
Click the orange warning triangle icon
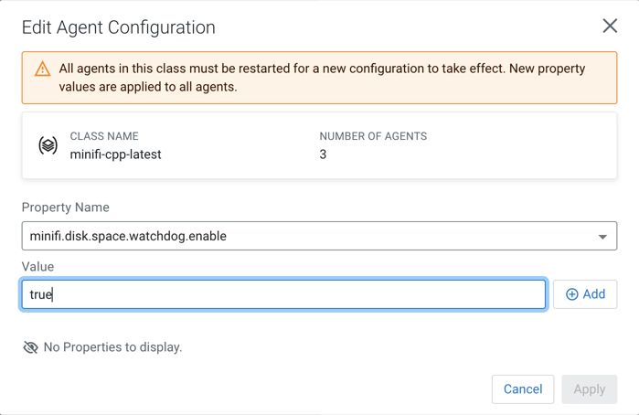42,69
